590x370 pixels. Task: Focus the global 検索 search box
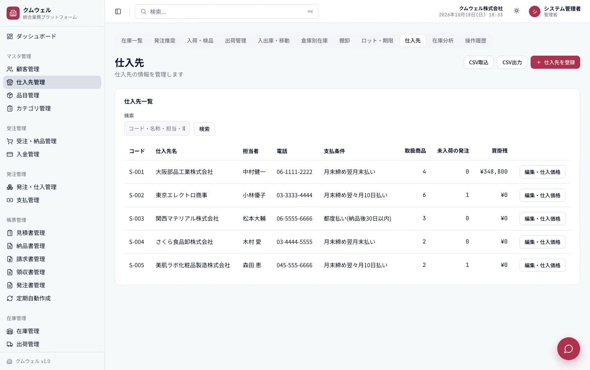pyautogui.click(x=227, y=11)
